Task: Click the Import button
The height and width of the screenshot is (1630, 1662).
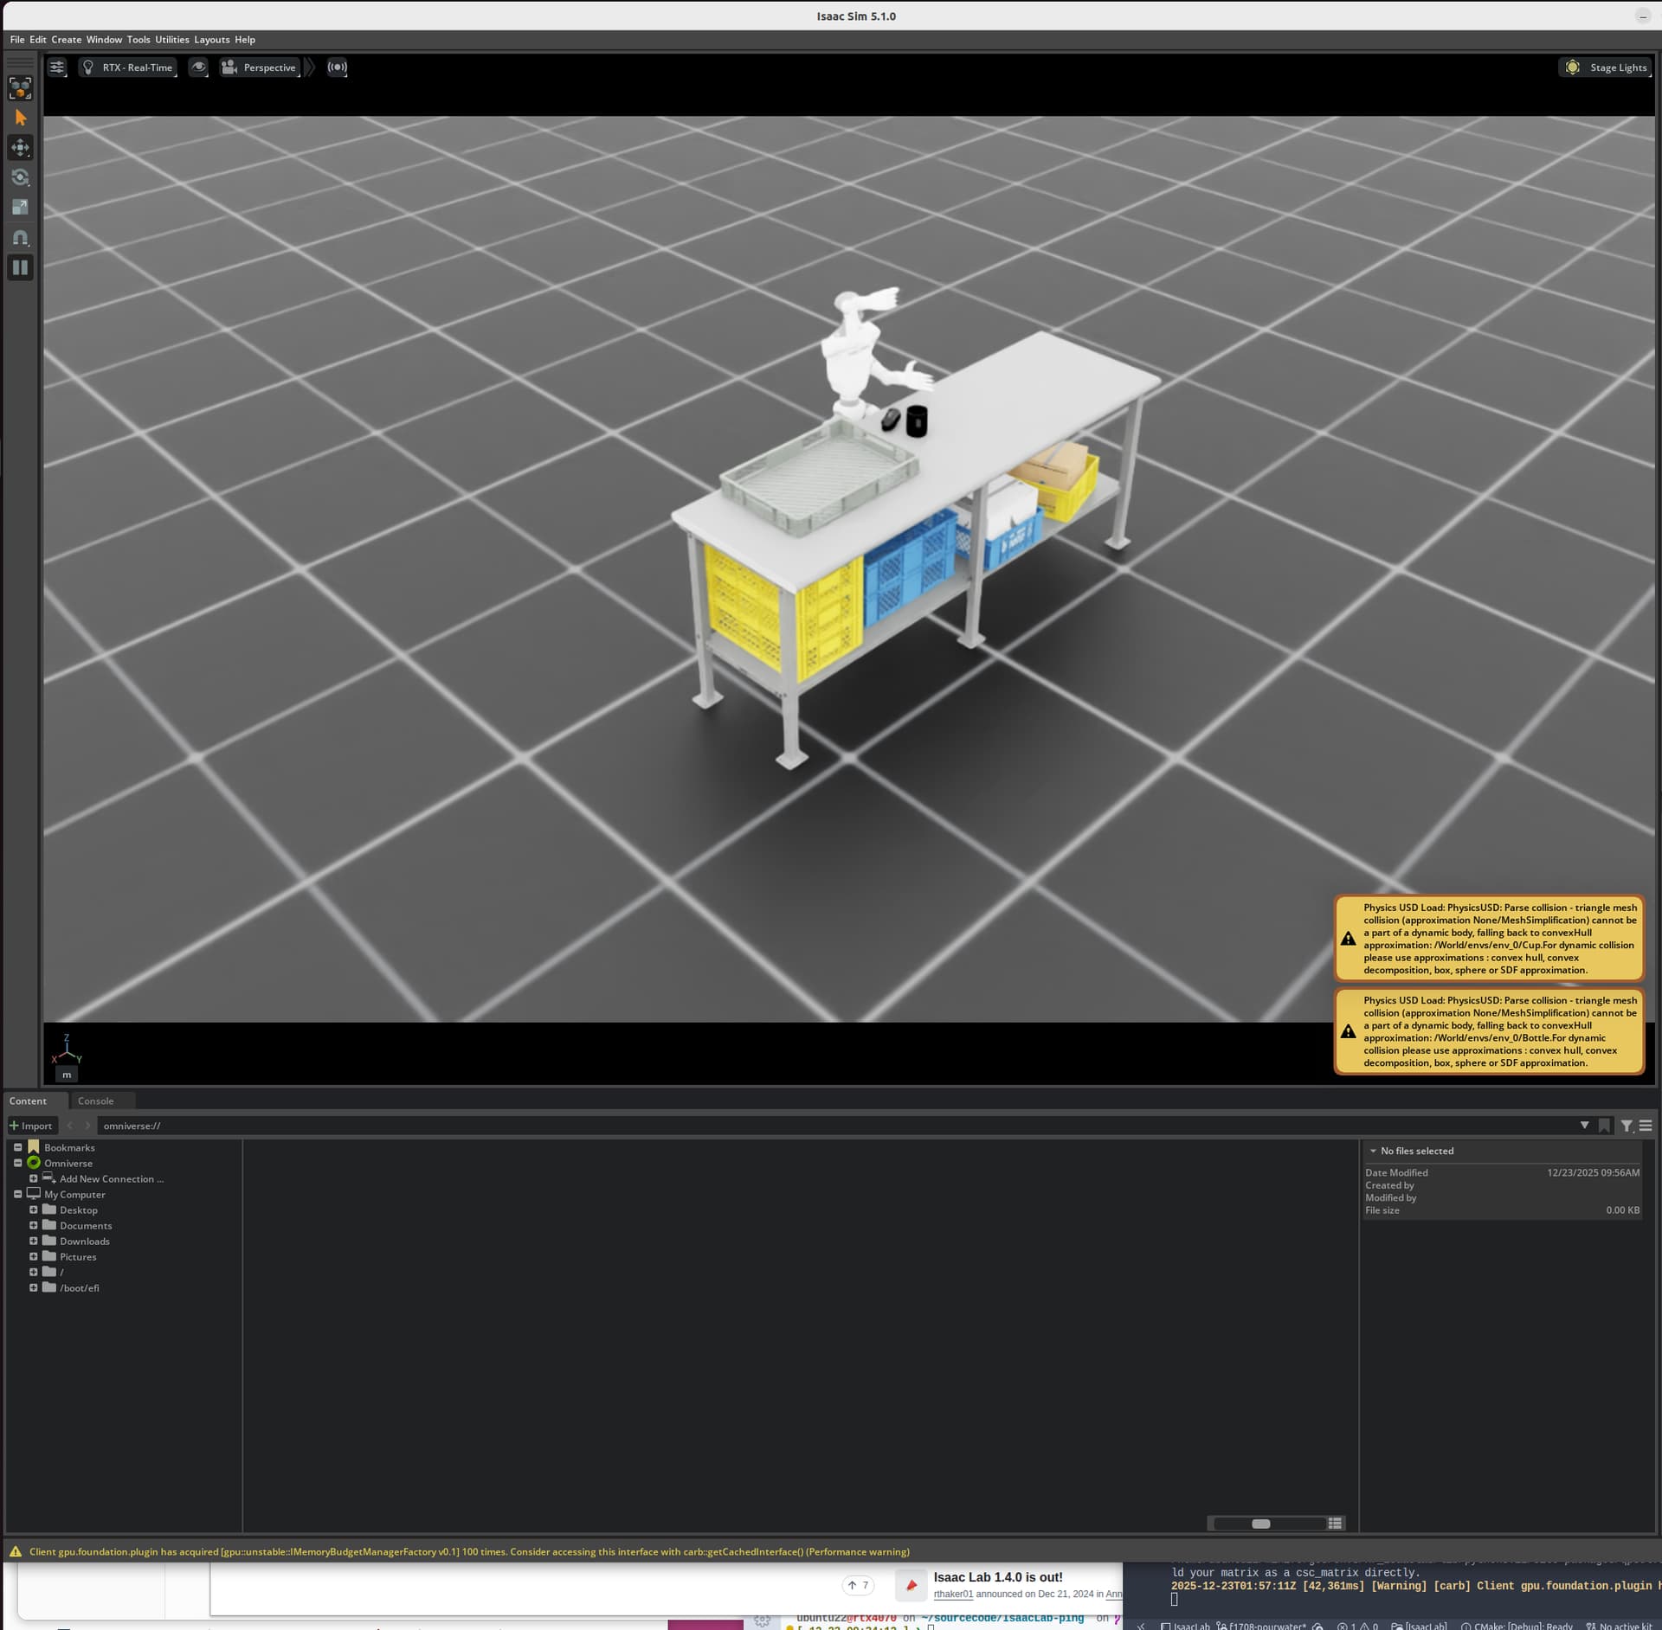Action: click(31, 1126)
